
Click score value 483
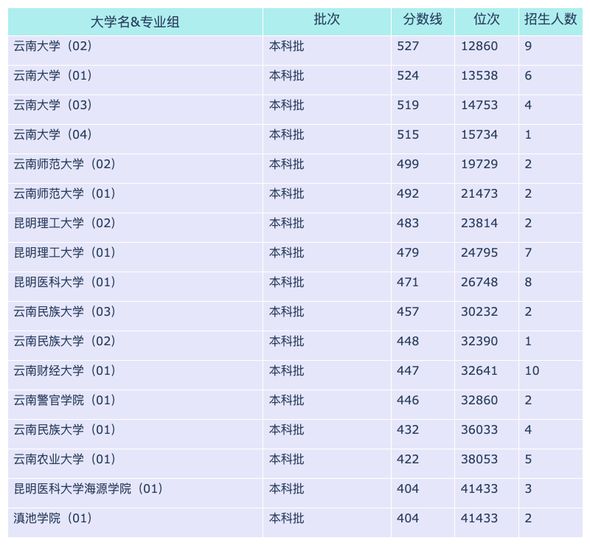click(x=408, y=223)
